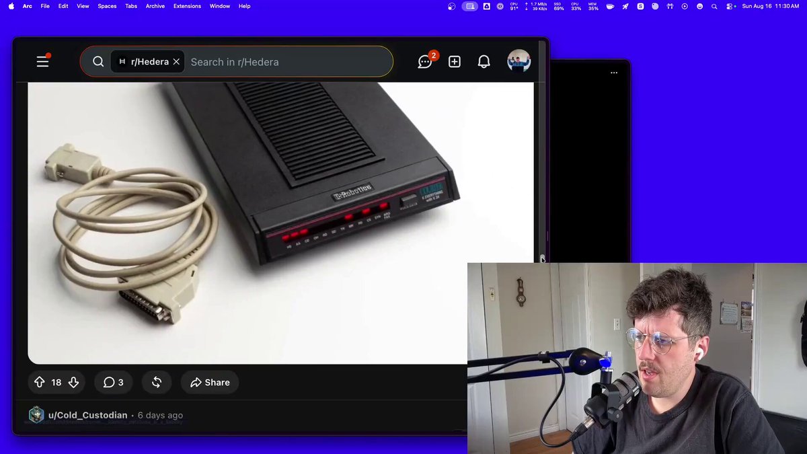This screenshot has height=454, width=807.
Task: Click the search magnifier icon in Reddit
Action: 98,62
